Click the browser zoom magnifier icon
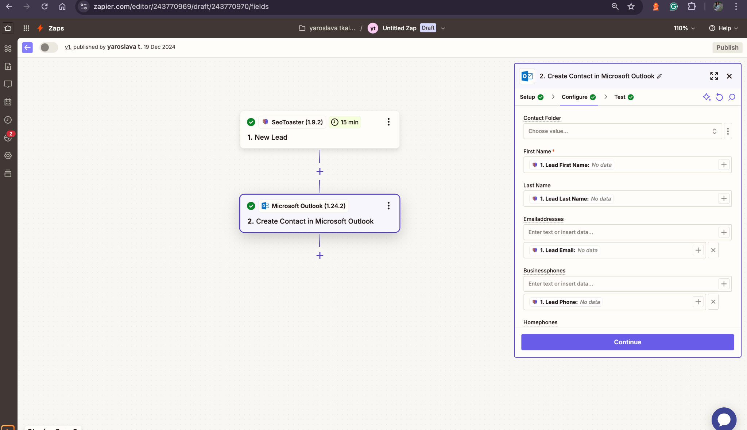 coord(615,7)
